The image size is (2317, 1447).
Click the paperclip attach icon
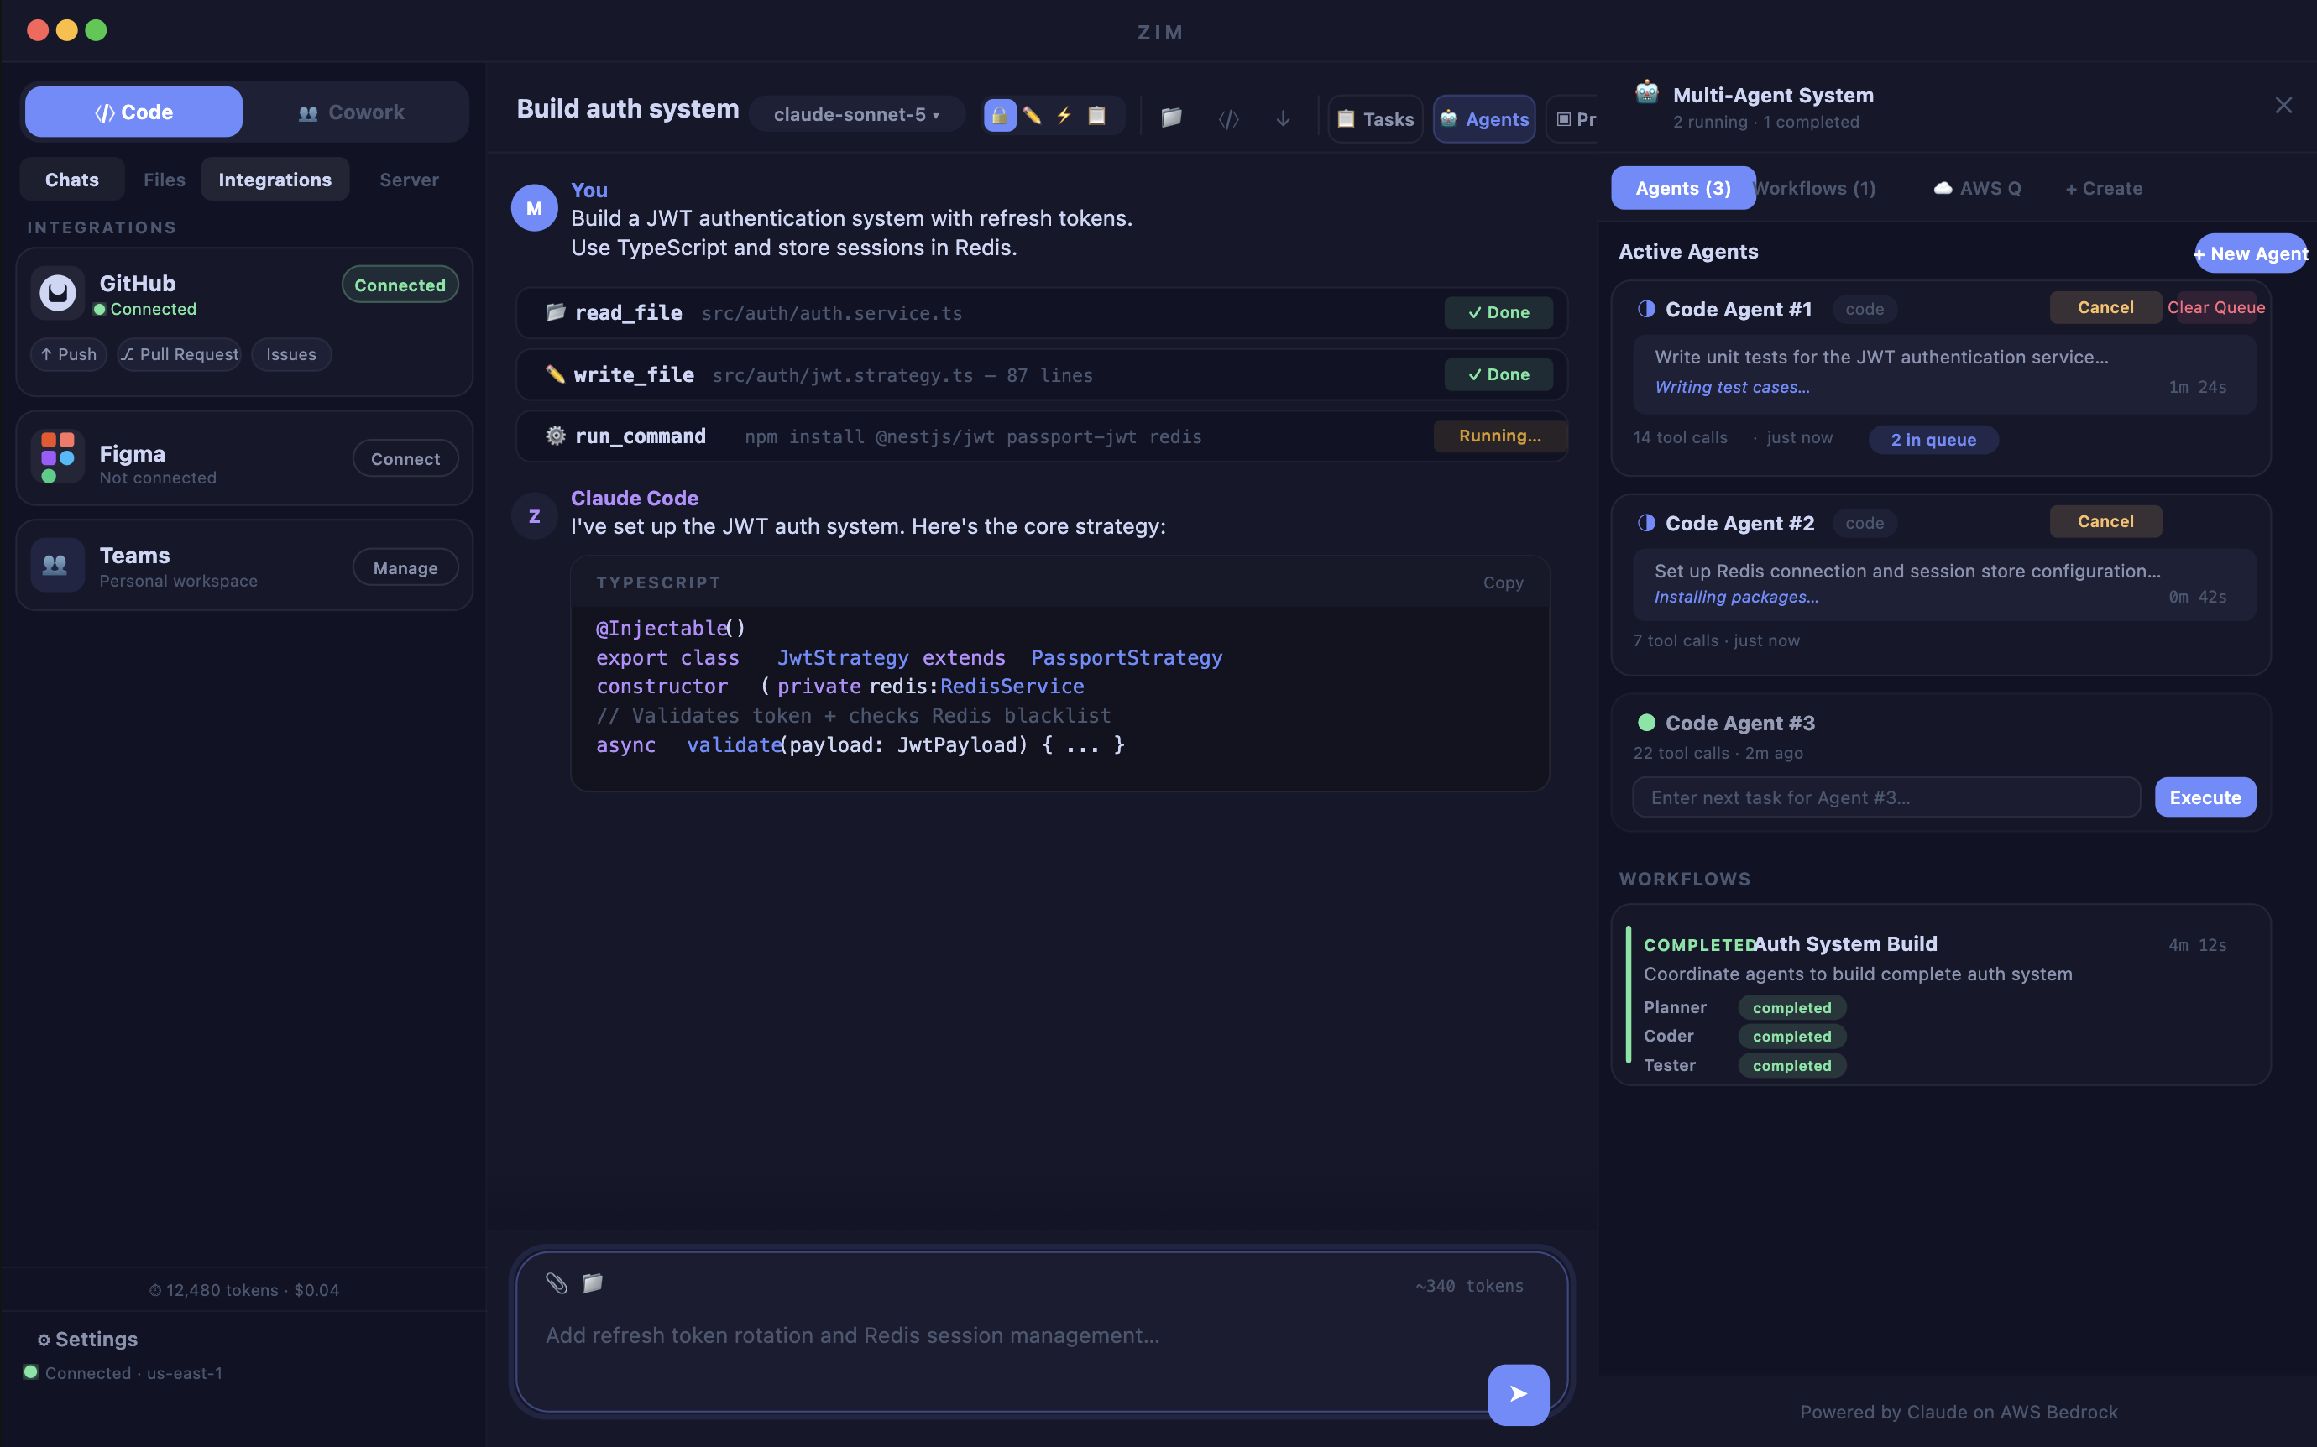coord(556,1282)
